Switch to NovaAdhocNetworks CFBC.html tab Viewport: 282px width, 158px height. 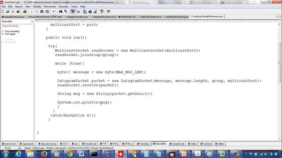point(44,17)
